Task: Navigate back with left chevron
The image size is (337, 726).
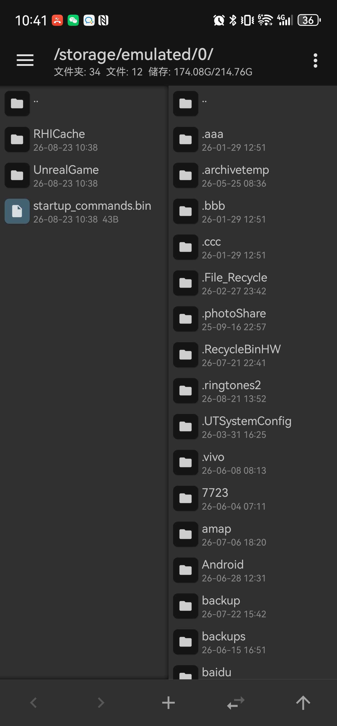Action: [x=34, y=703]
